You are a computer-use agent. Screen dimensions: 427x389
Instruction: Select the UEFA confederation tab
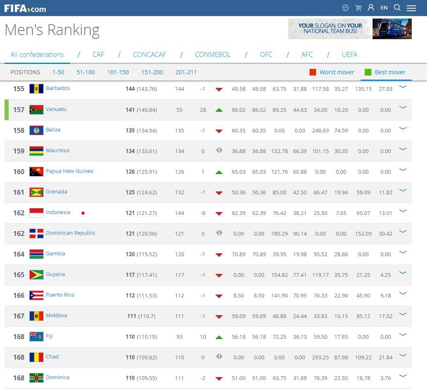pyautogui.click(x=349, y=54)
